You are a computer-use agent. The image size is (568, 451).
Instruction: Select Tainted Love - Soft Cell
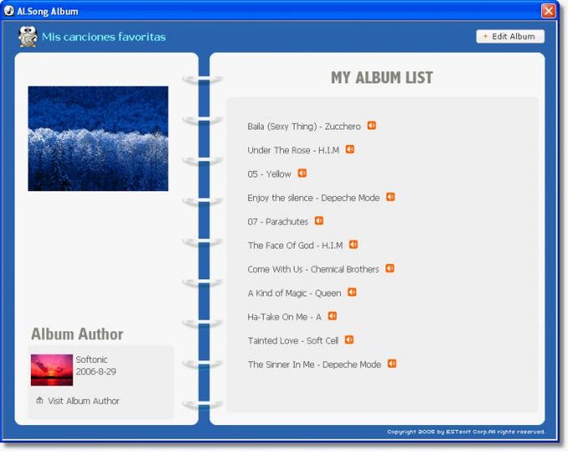[293, 341]
